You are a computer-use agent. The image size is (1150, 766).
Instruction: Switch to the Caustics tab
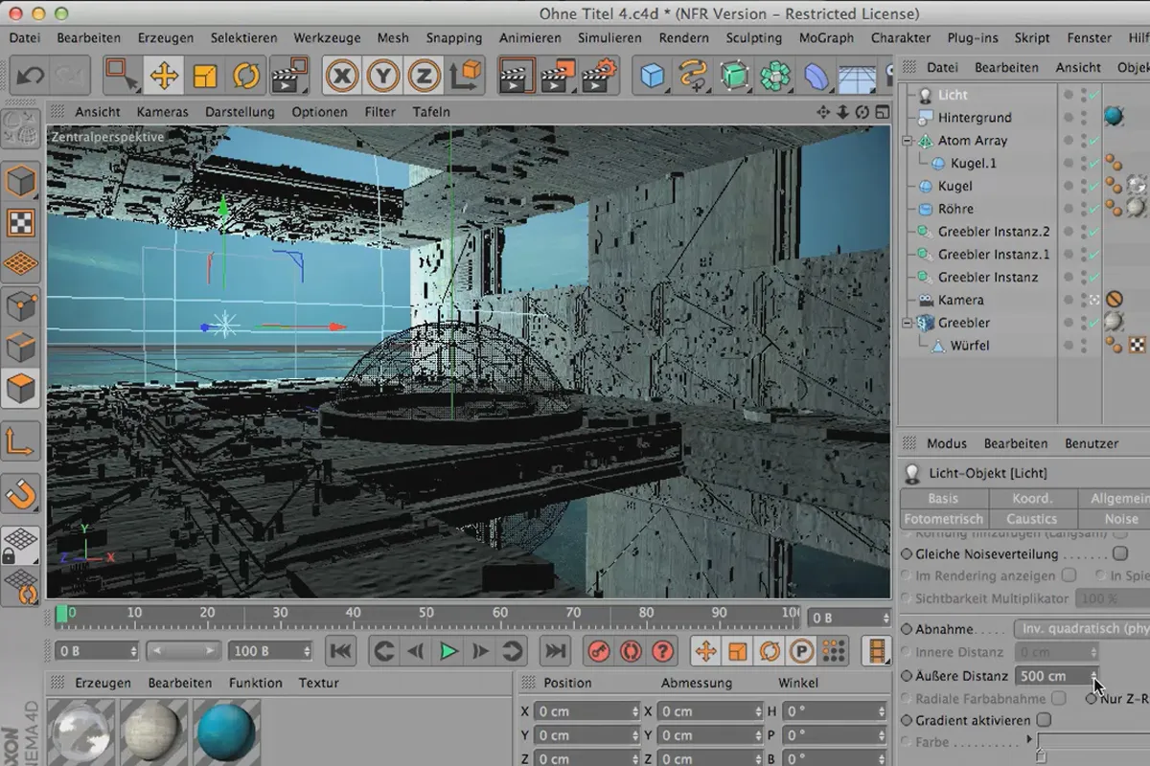(1031, 518)
